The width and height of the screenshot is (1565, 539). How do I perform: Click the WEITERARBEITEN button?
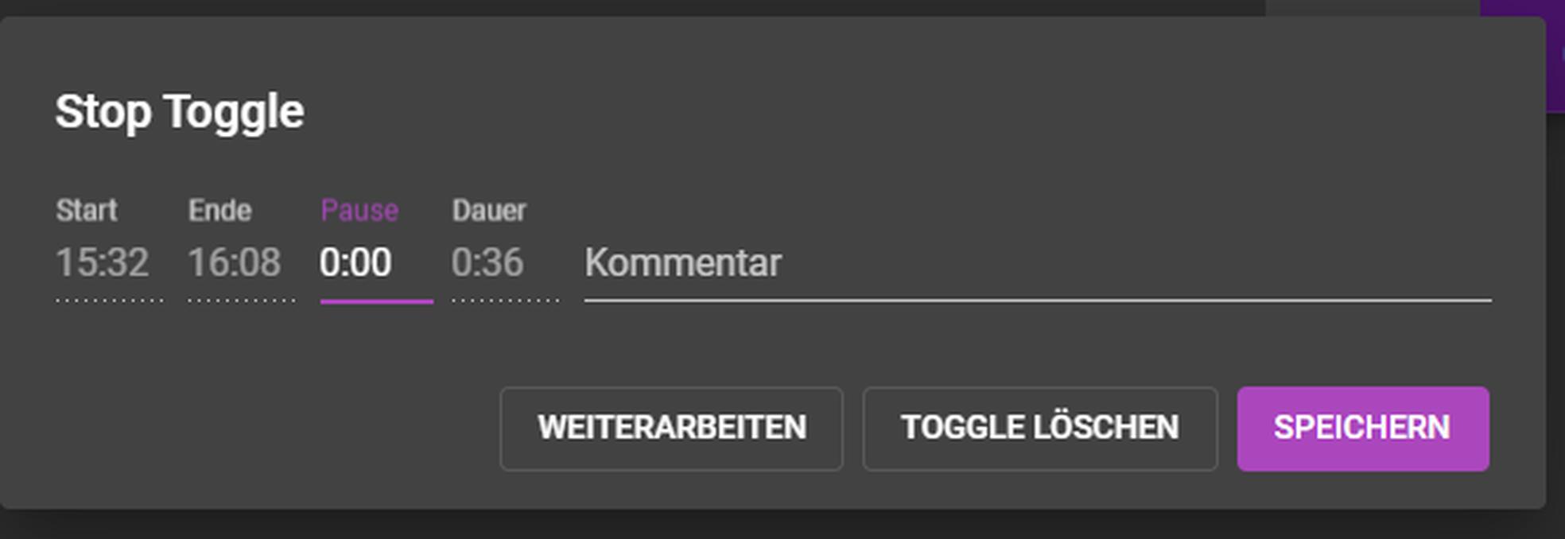(671, 428)
